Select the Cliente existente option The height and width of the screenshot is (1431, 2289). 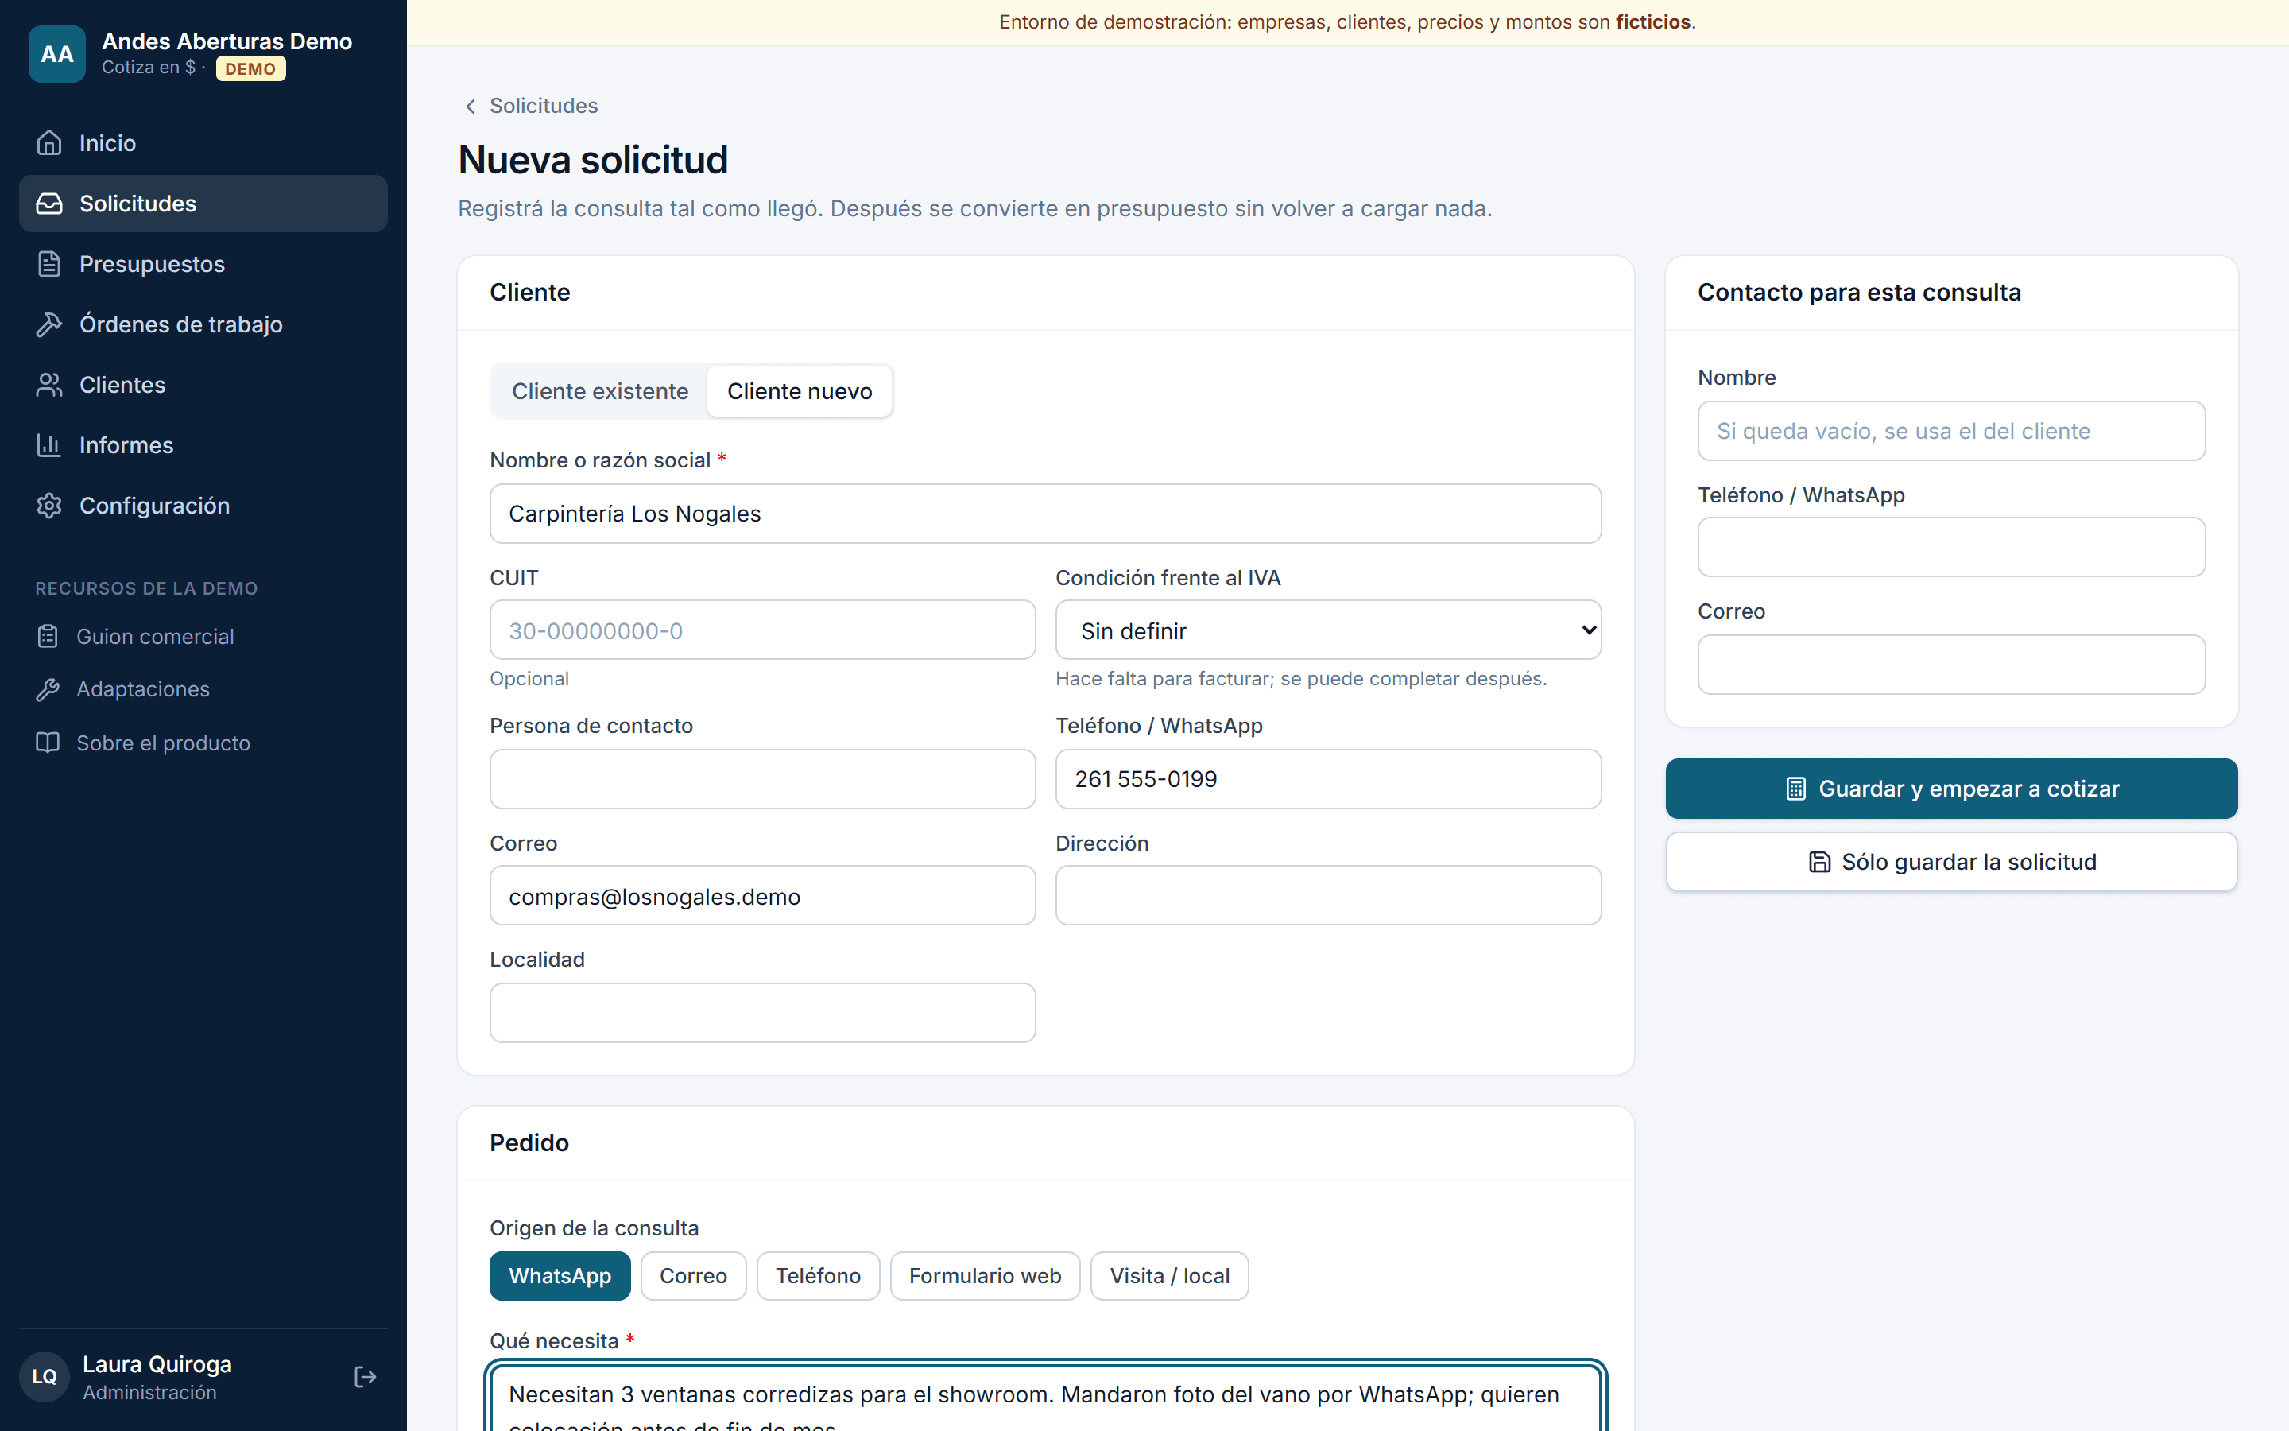[600, 392]
